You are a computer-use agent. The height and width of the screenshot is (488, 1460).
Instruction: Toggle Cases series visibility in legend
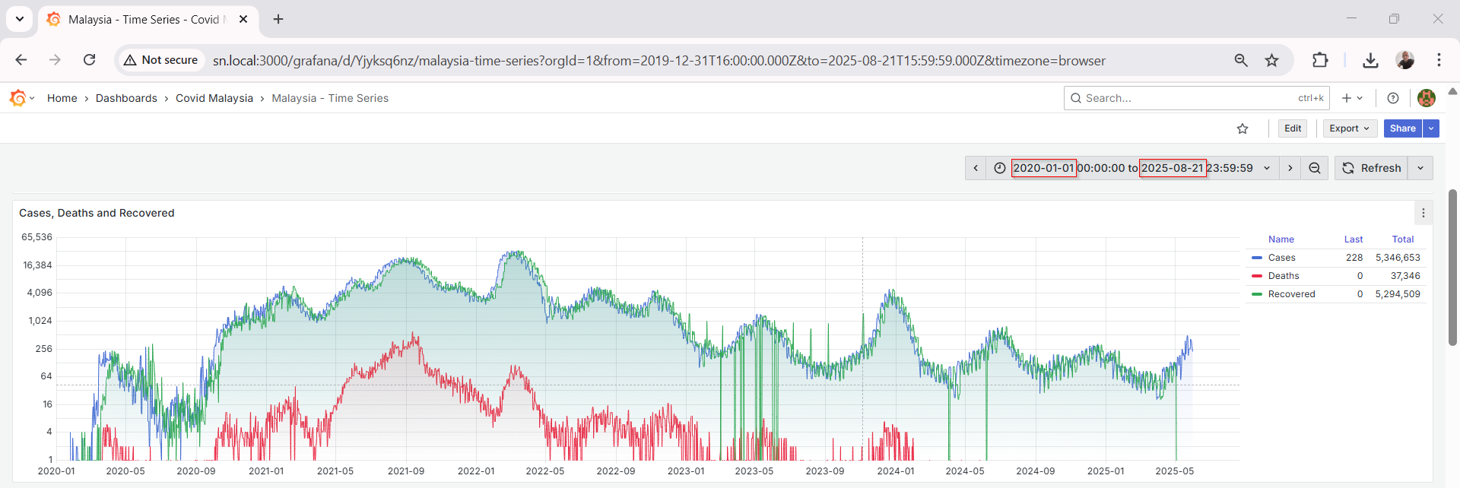1281,258
